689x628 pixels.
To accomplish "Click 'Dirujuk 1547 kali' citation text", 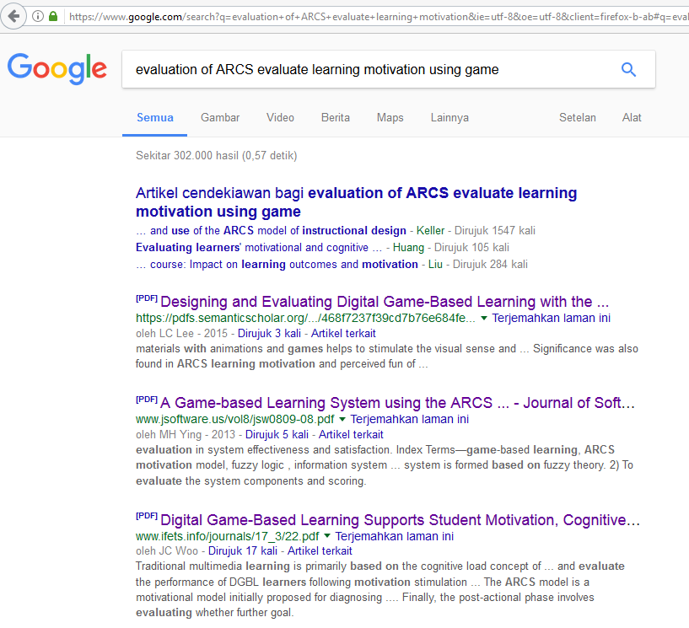I will [x=495, y=231].
